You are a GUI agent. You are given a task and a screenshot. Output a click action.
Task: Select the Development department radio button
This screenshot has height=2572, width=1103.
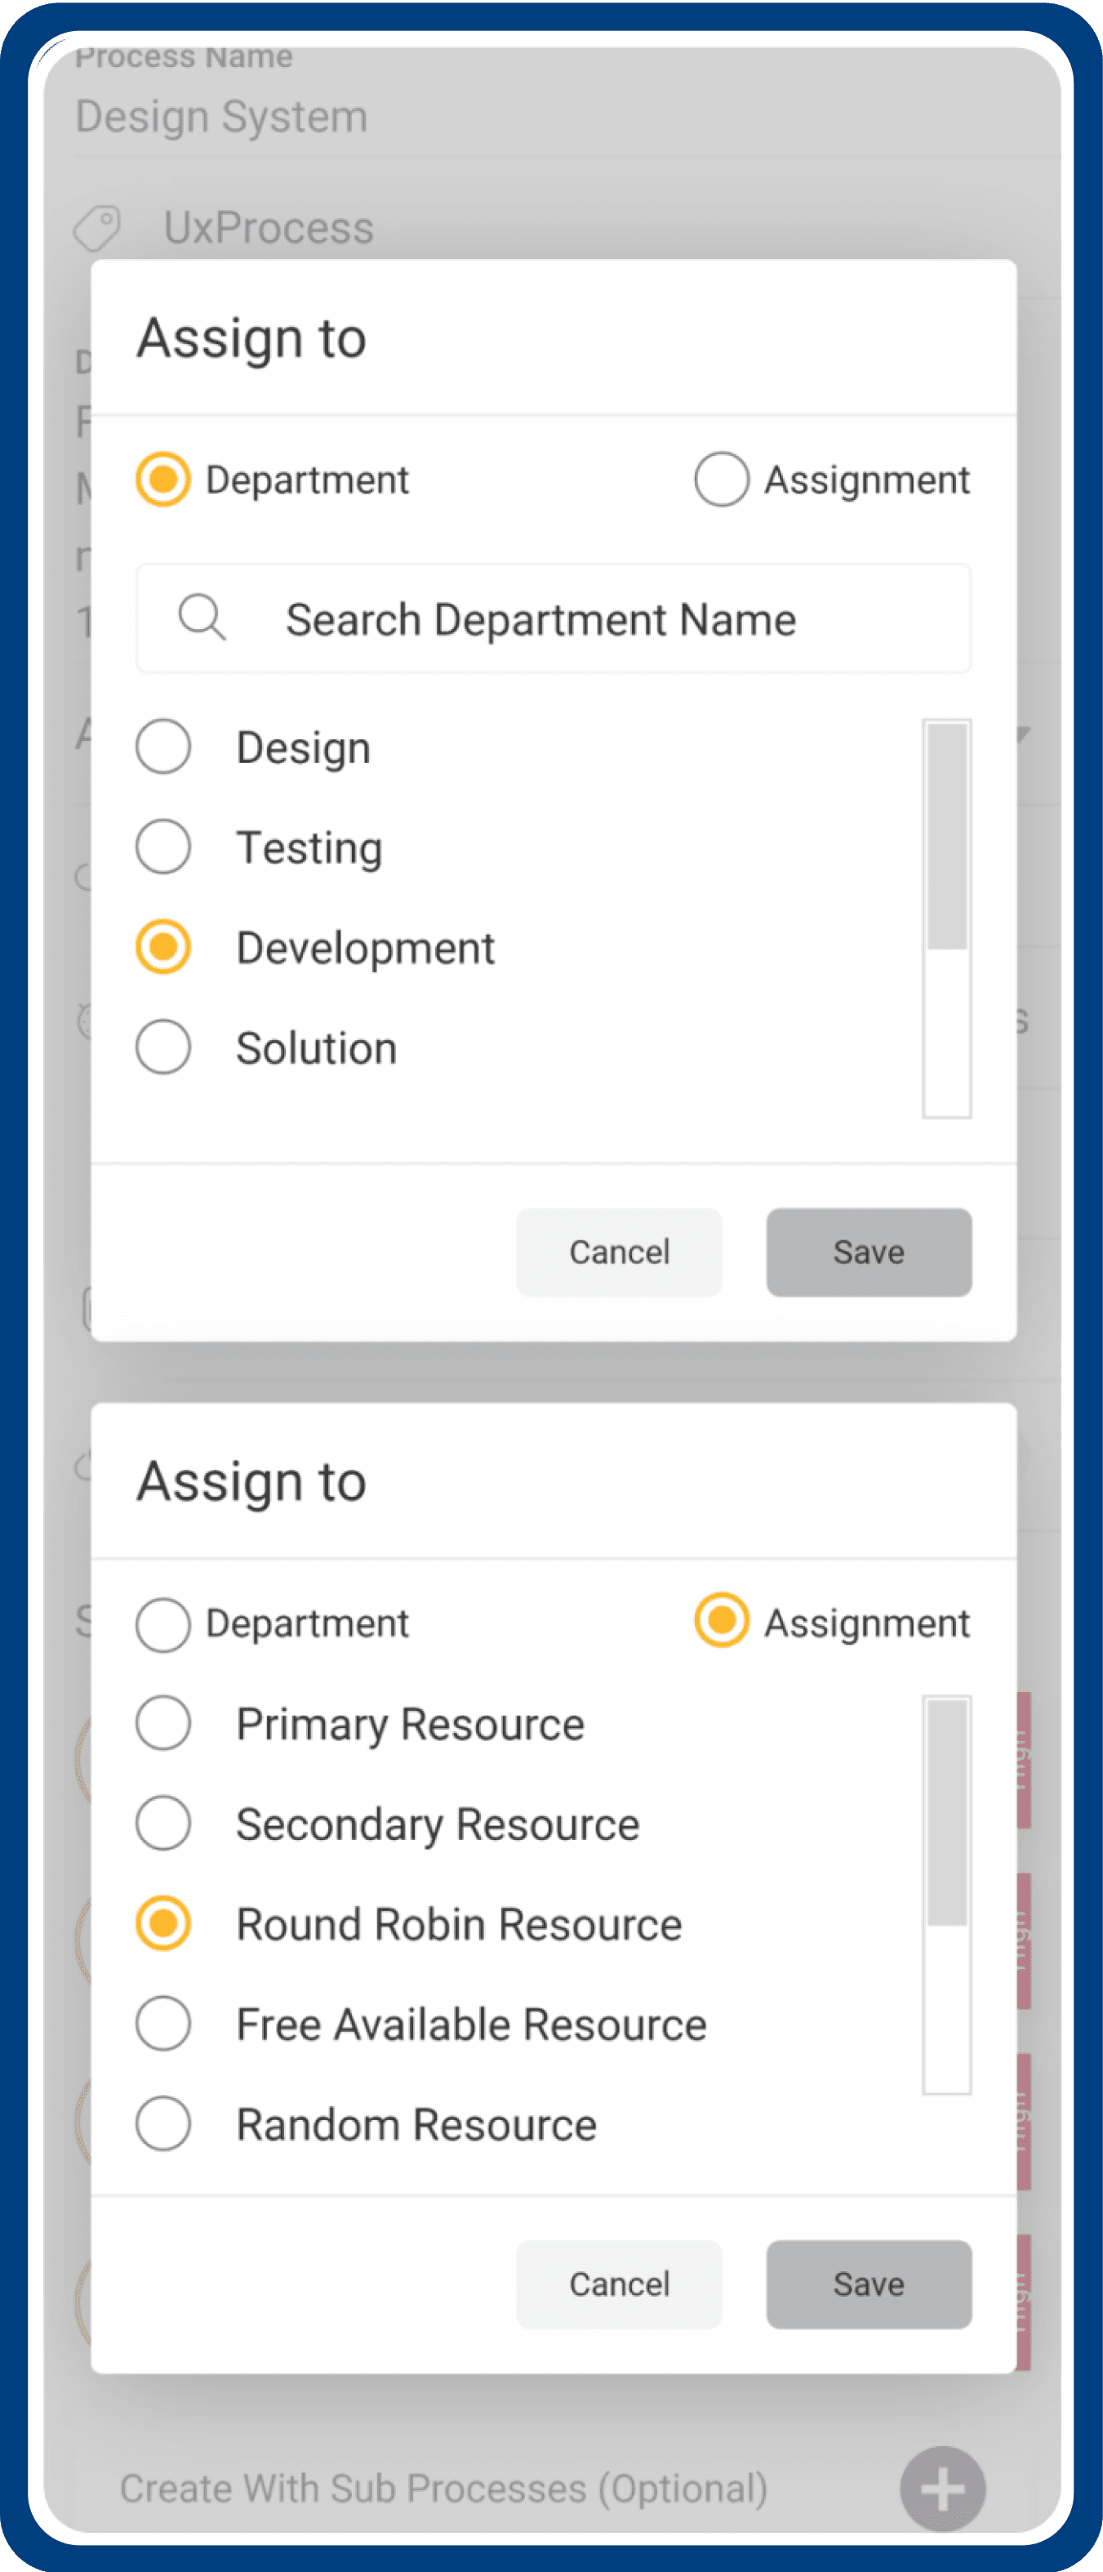[x=163, y=947]
